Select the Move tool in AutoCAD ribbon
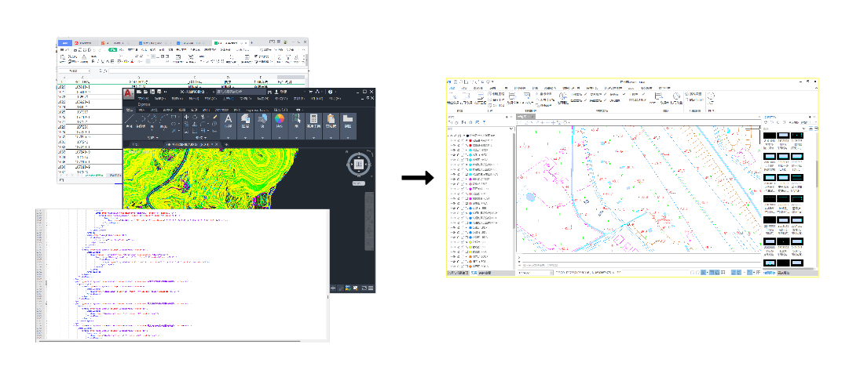The width and height of the screenshot is (849, 377). tap(186, 117)
